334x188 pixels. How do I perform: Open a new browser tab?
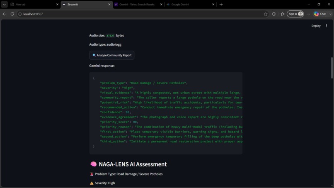click(x=221, y=4)
